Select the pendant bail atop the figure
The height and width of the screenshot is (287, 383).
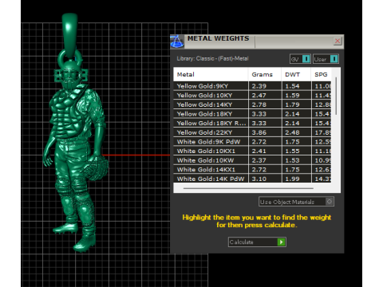click(x=69, y=36)
